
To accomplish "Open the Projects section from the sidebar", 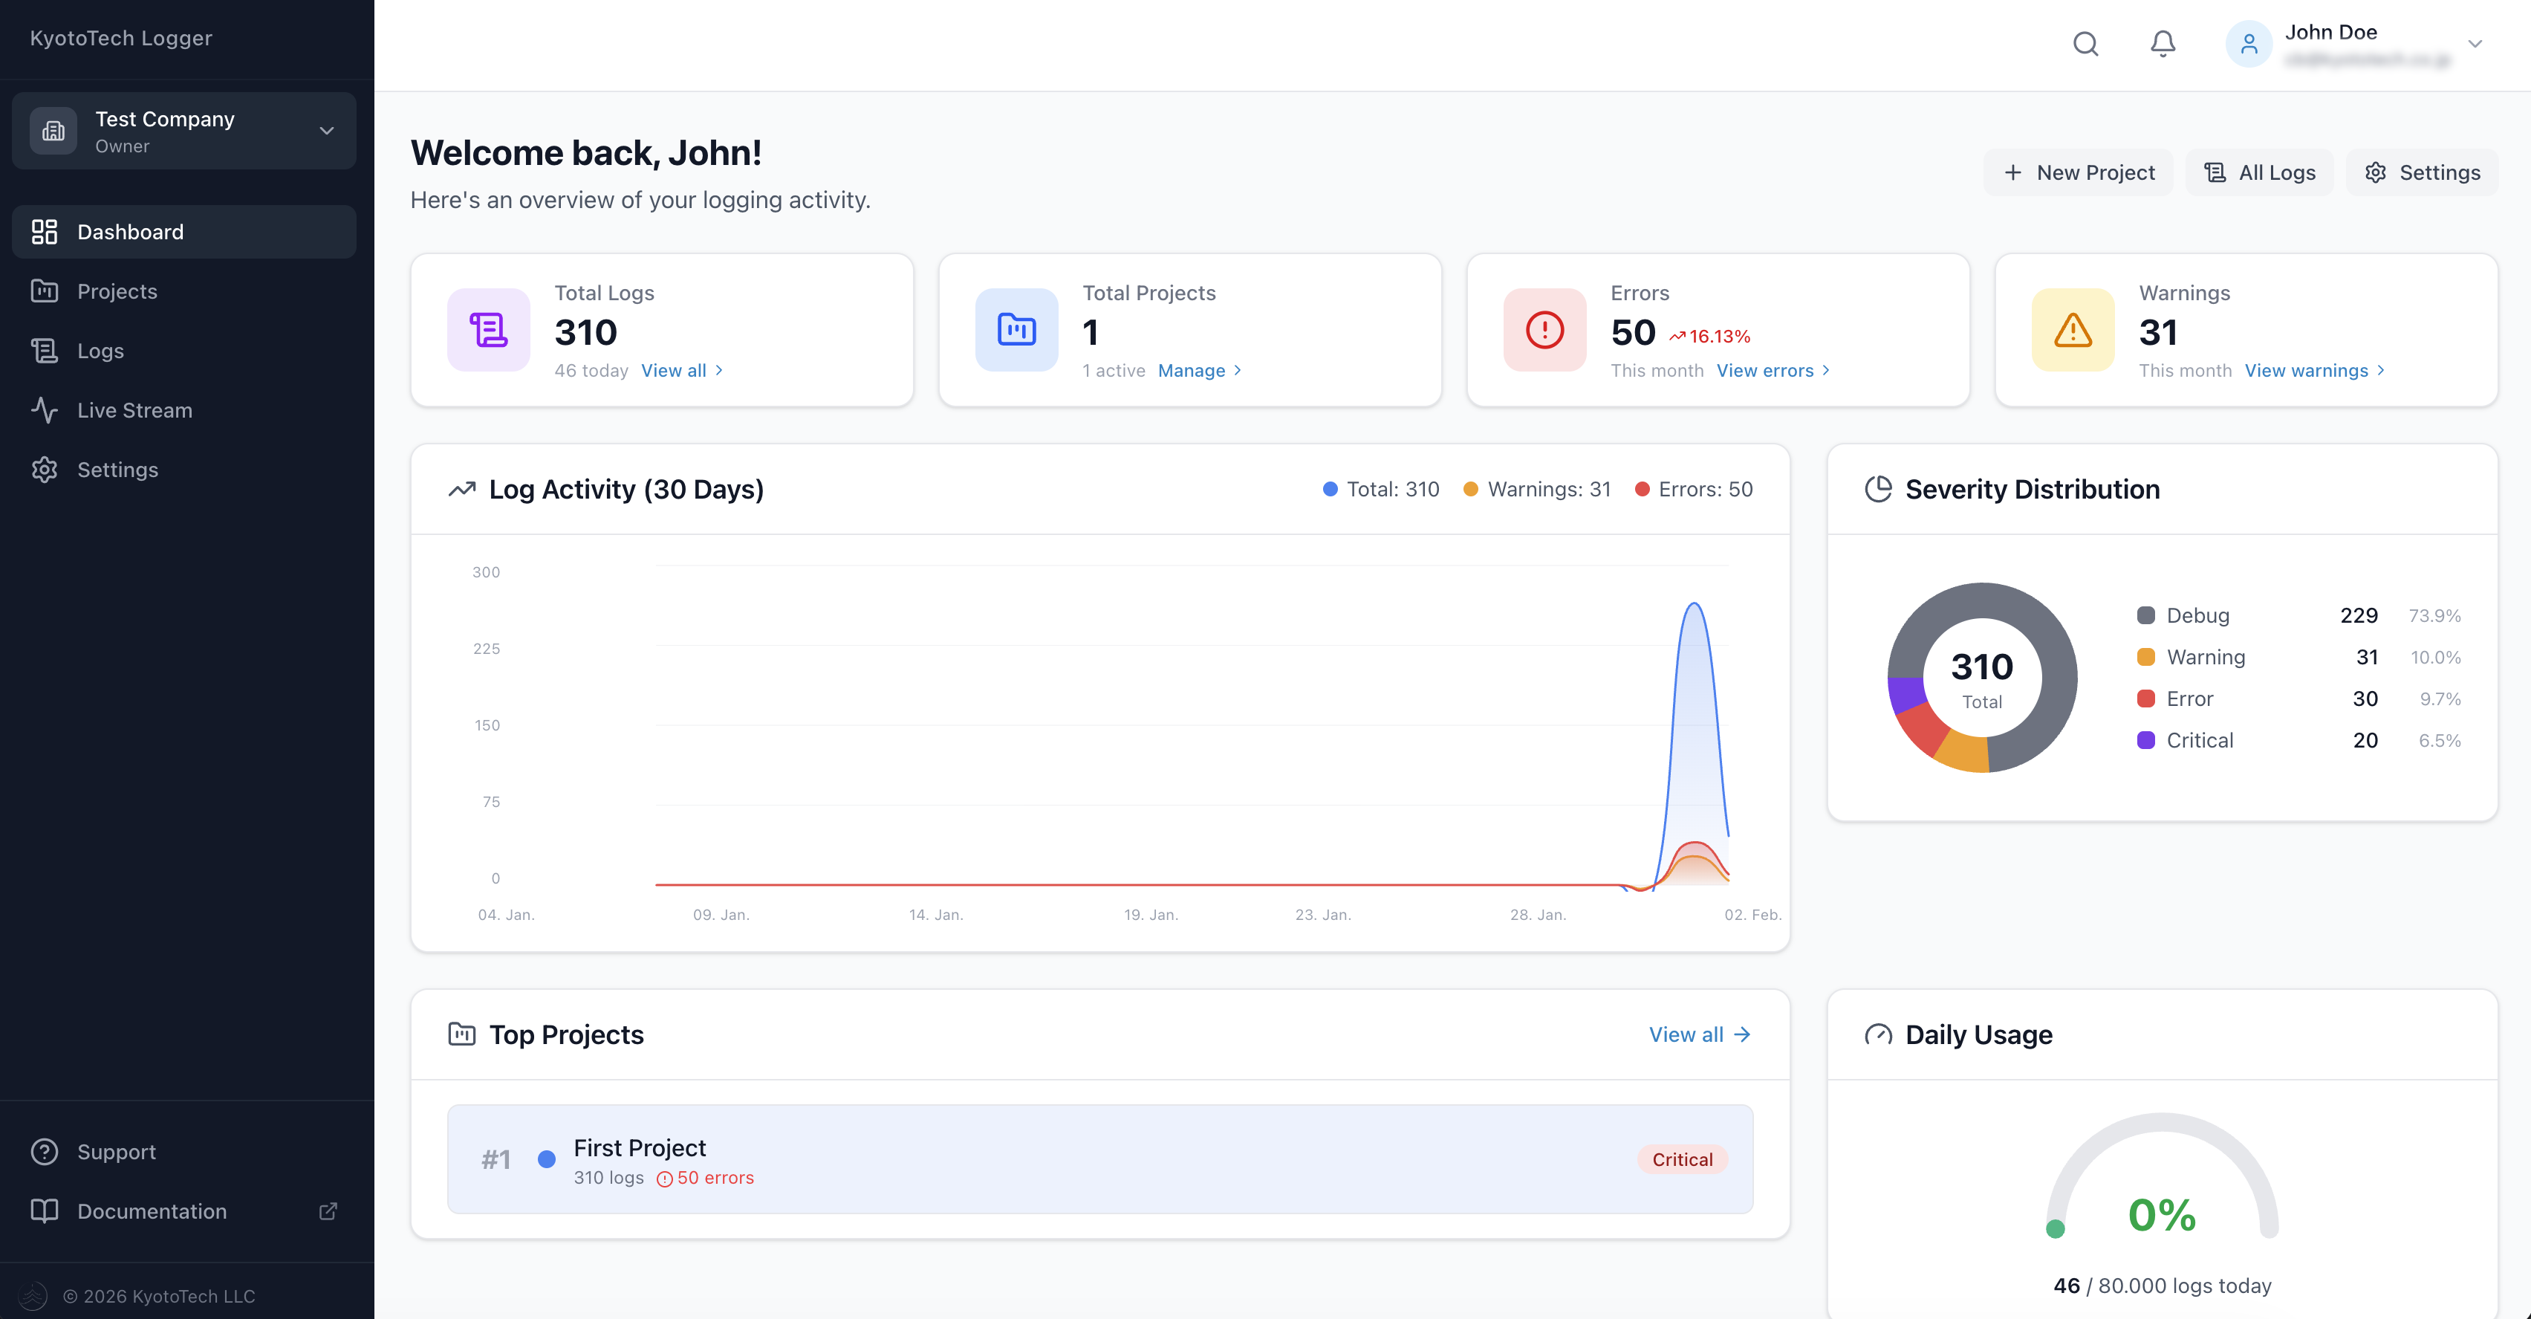I will click(116, 291).
